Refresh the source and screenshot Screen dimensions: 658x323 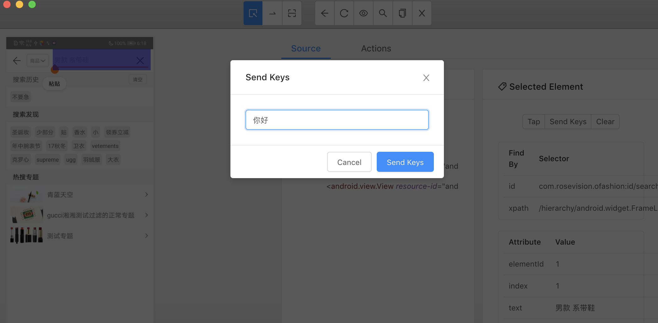pyautogui.click(x=344, y=13)
